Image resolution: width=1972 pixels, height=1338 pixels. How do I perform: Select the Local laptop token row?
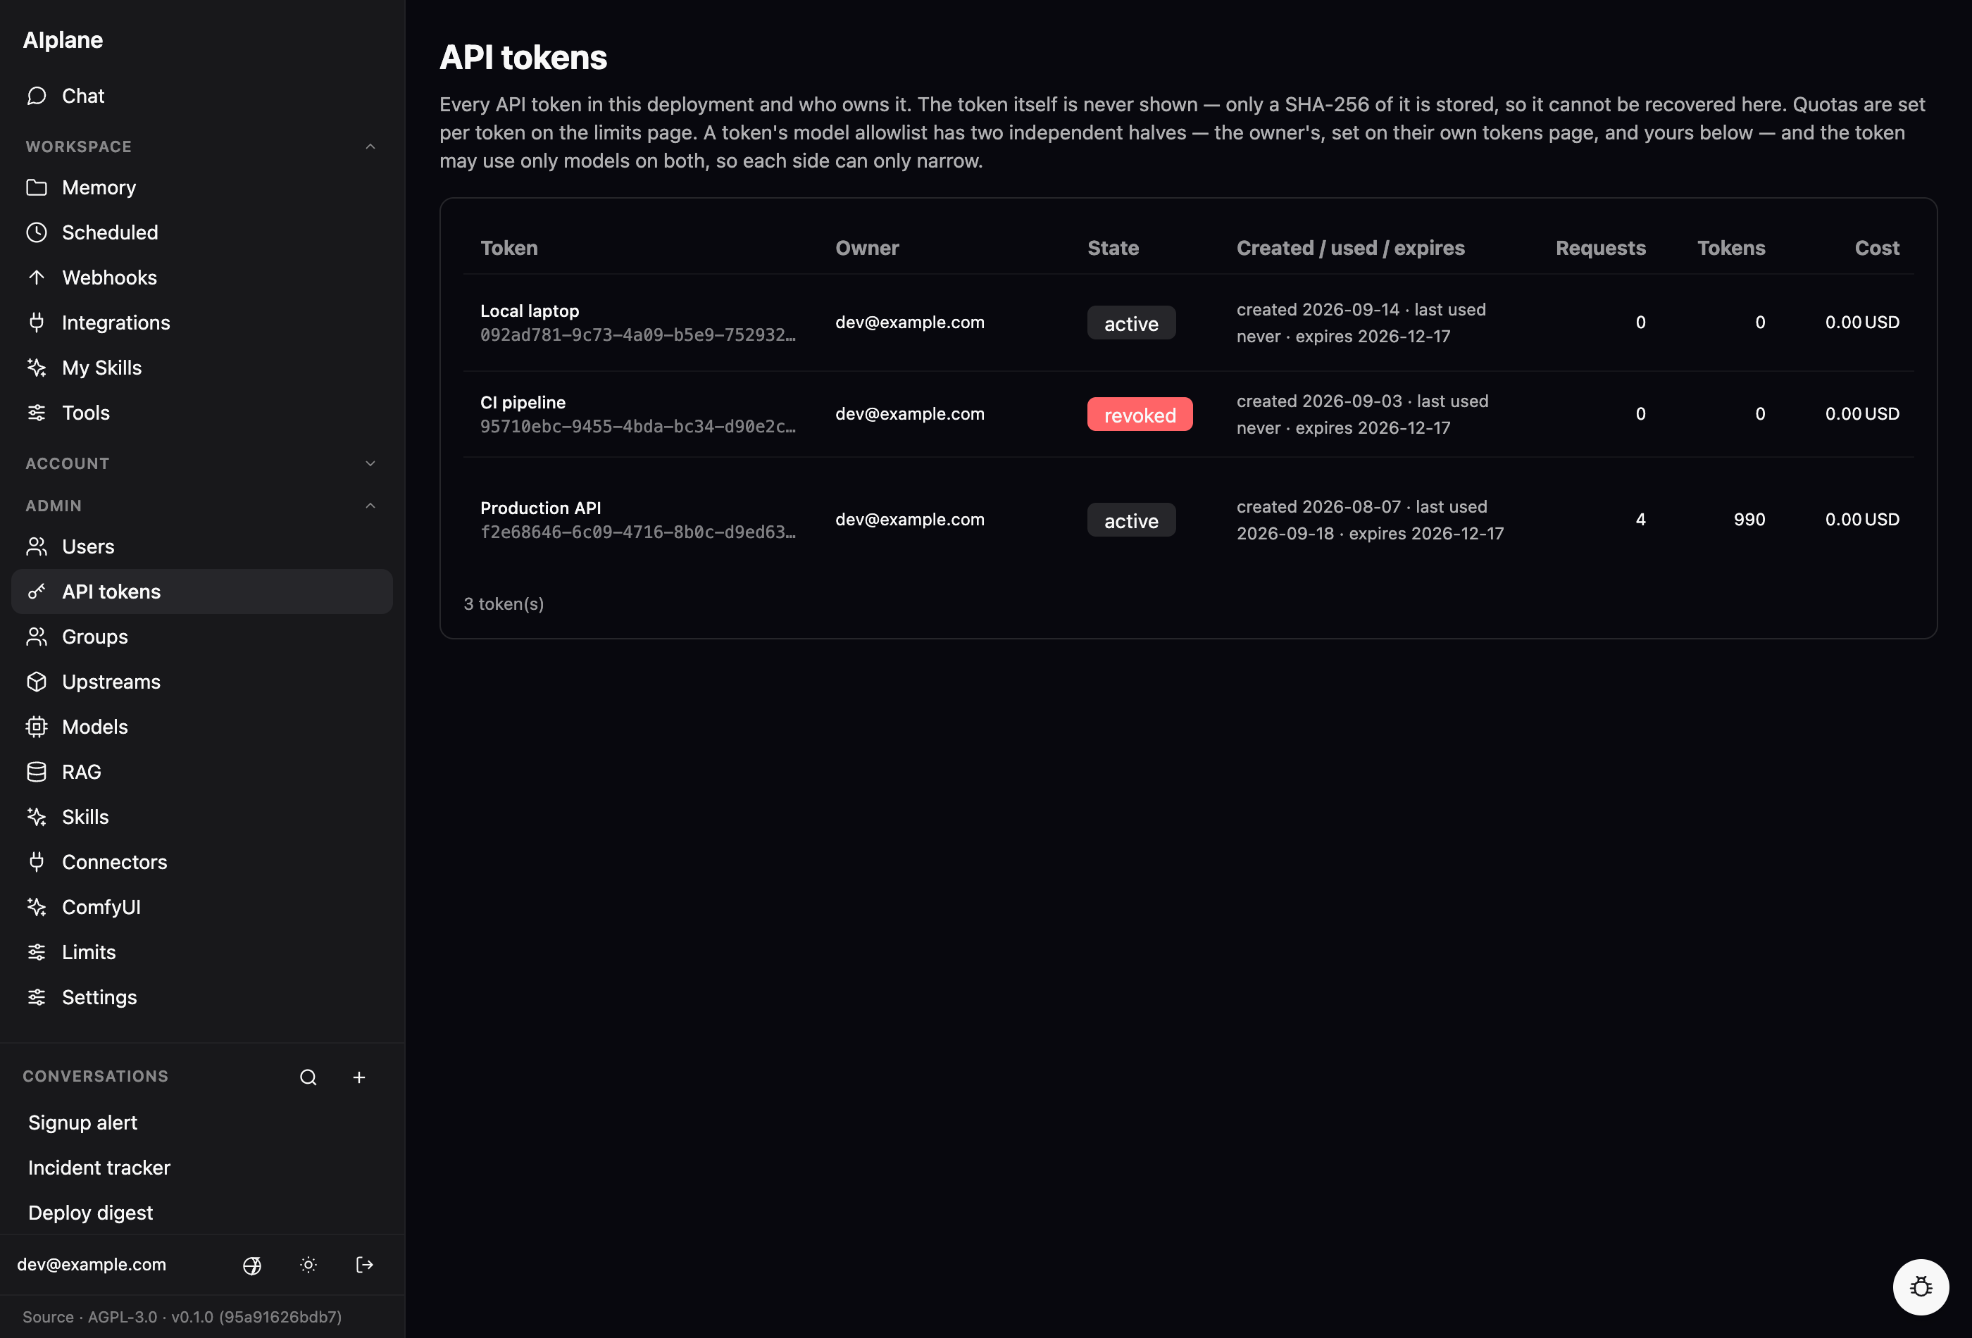tap(1188, 323)
